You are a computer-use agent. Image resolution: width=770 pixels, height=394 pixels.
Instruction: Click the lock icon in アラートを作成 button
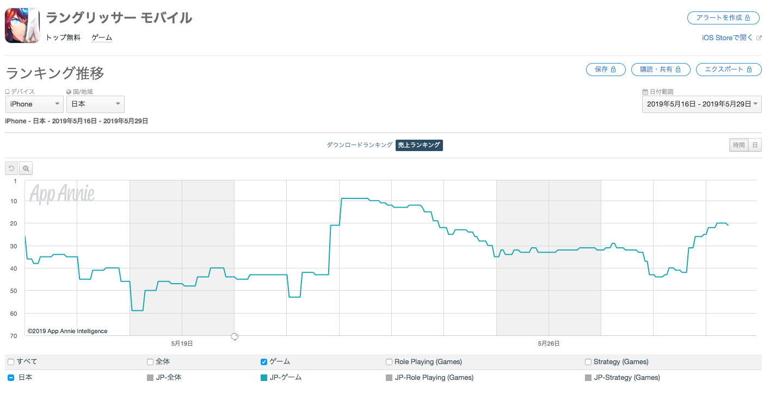(748, 18)
